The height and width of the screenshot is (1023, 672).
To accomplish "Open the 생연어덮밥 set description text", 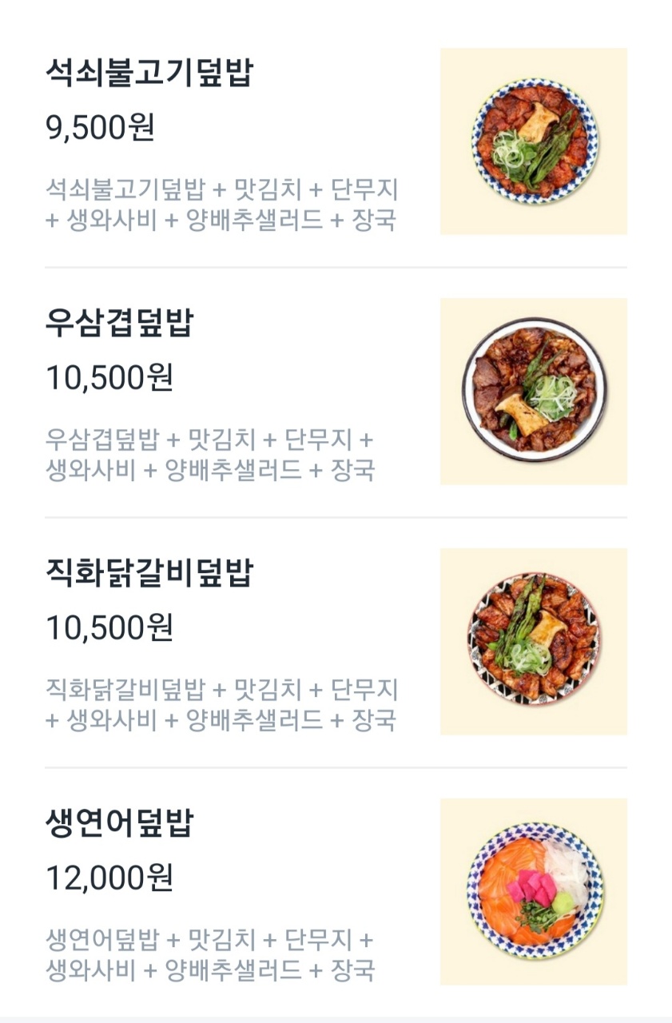I will tap(210, 955).
